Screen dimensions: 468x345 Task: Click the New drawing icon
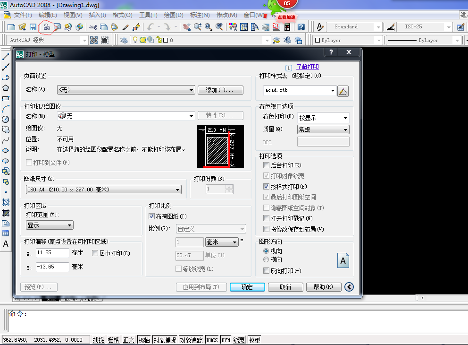pyautogui.click(x=11, y=27)
